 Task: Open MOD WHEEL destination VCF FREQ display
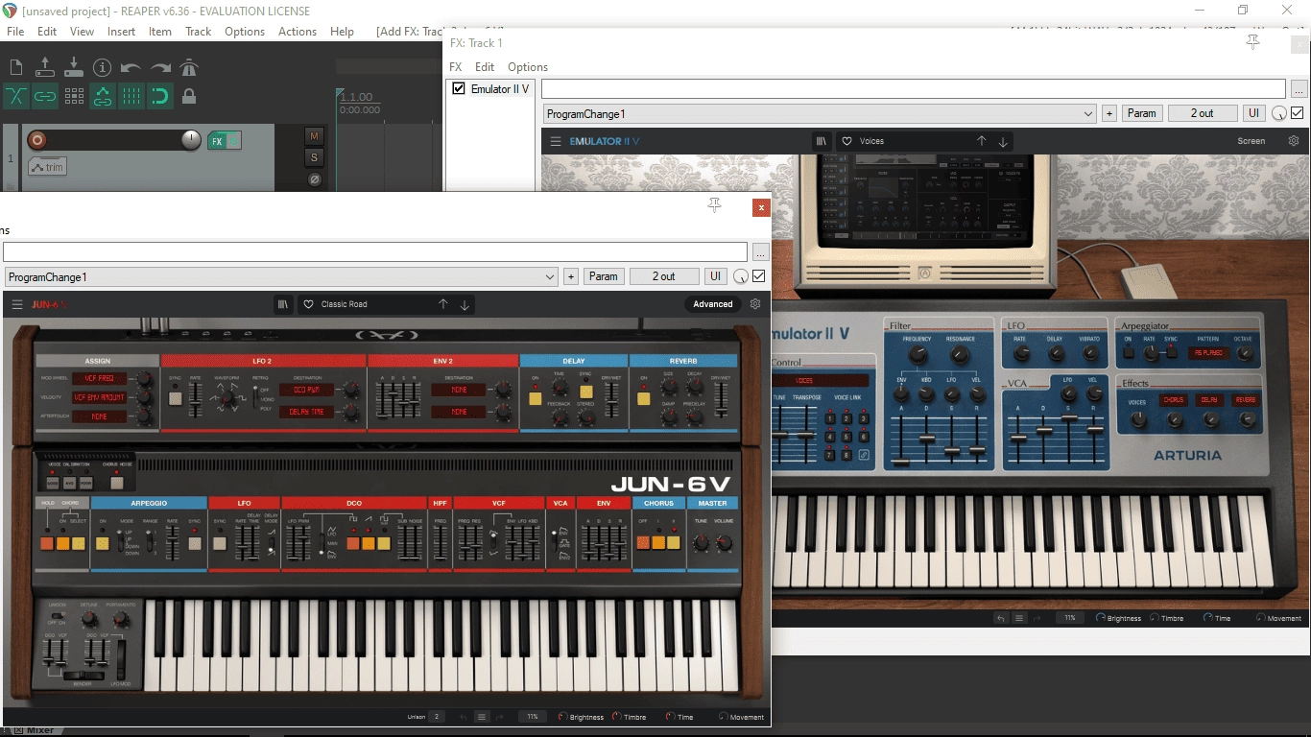tap(100, 378)
